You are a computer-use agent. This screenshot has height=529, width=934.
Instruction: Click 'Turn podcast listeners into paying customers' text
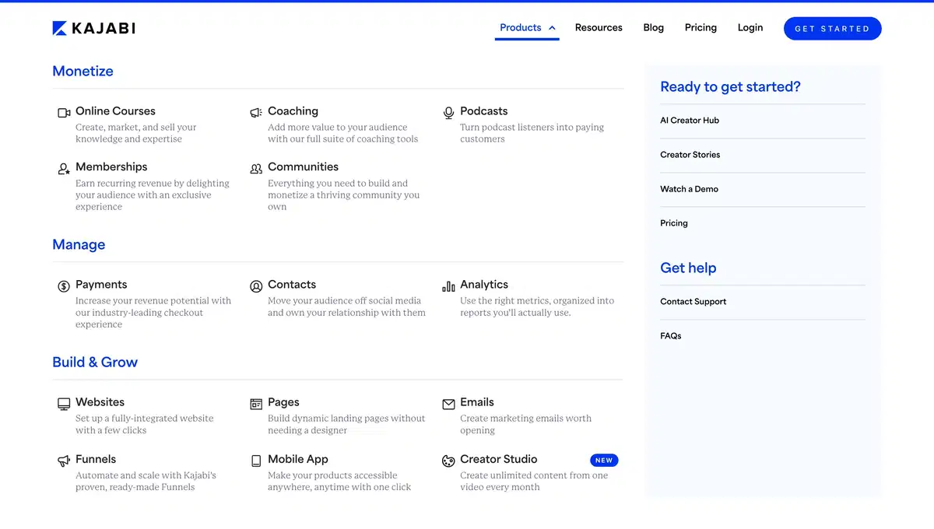532,133
